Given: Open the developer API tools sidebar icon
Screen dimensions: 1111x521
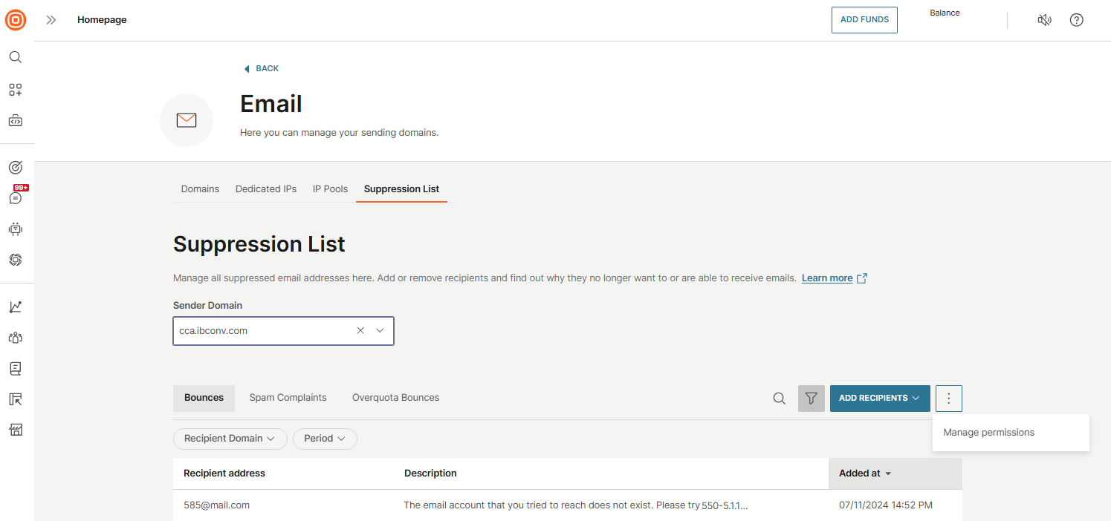Looking at the screenshot, I should click(15, 119).
